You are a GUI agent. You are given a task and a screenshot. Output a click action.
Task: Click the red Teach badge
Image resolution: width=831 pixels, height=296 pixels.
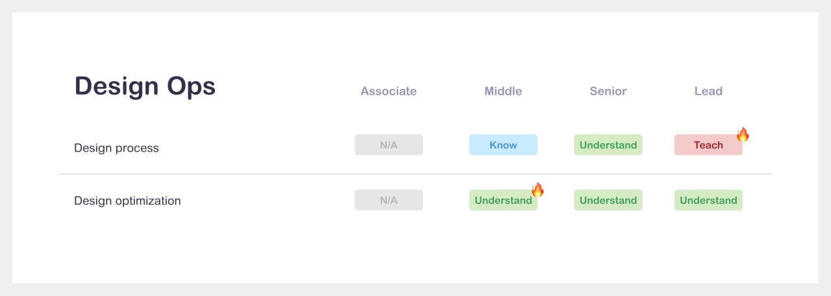(708, 145)
